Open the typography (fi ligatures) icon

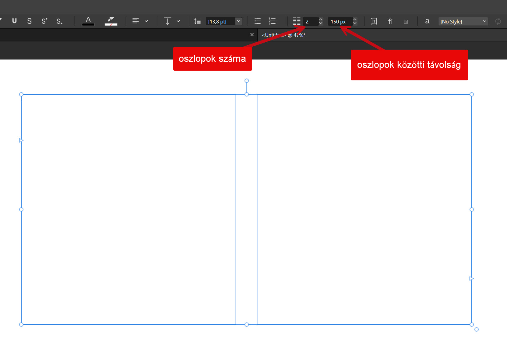click(390, 21)
